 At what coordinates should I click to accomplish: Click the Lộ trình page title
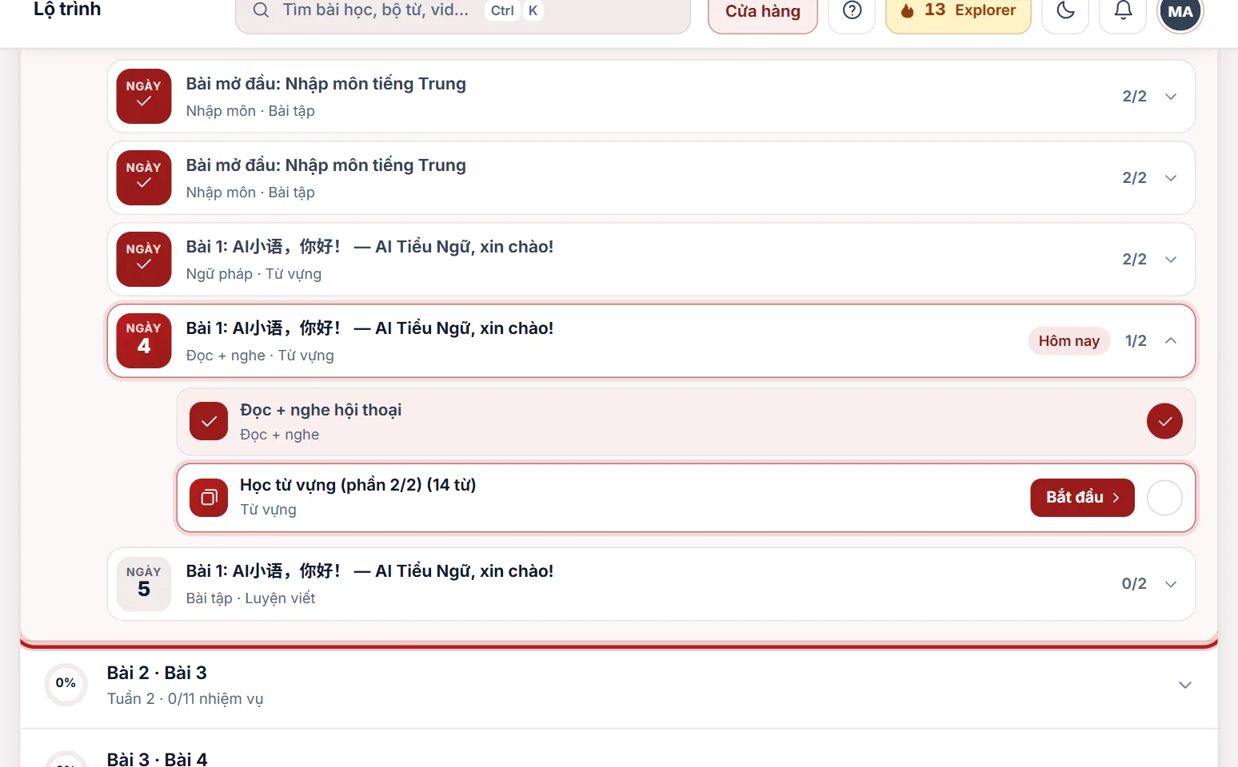coord(67,10)
